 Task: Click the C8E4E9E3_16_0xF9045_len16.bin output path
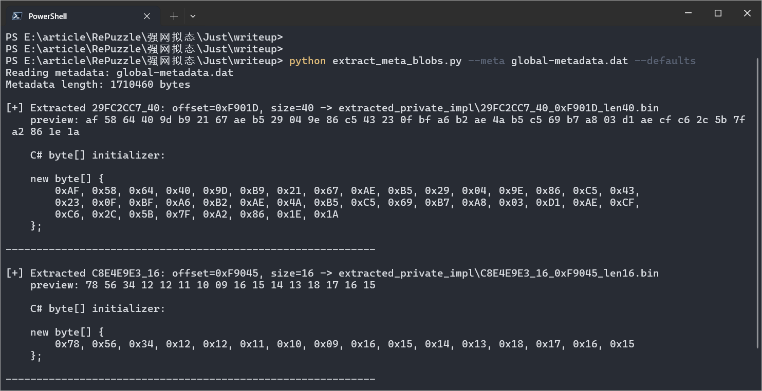point(498,273)
